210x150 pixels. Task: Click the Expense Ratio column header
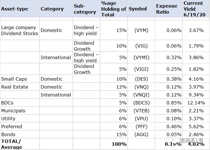click(x=167, y=9)
